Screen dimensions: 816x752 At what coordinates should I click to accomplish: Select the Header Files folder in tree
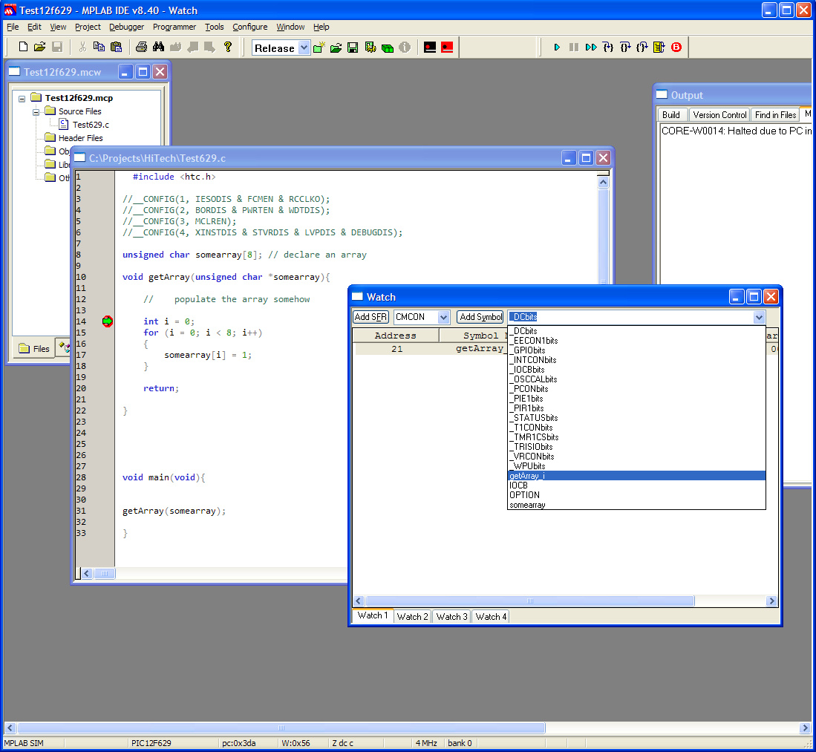[x=80, y=138]
